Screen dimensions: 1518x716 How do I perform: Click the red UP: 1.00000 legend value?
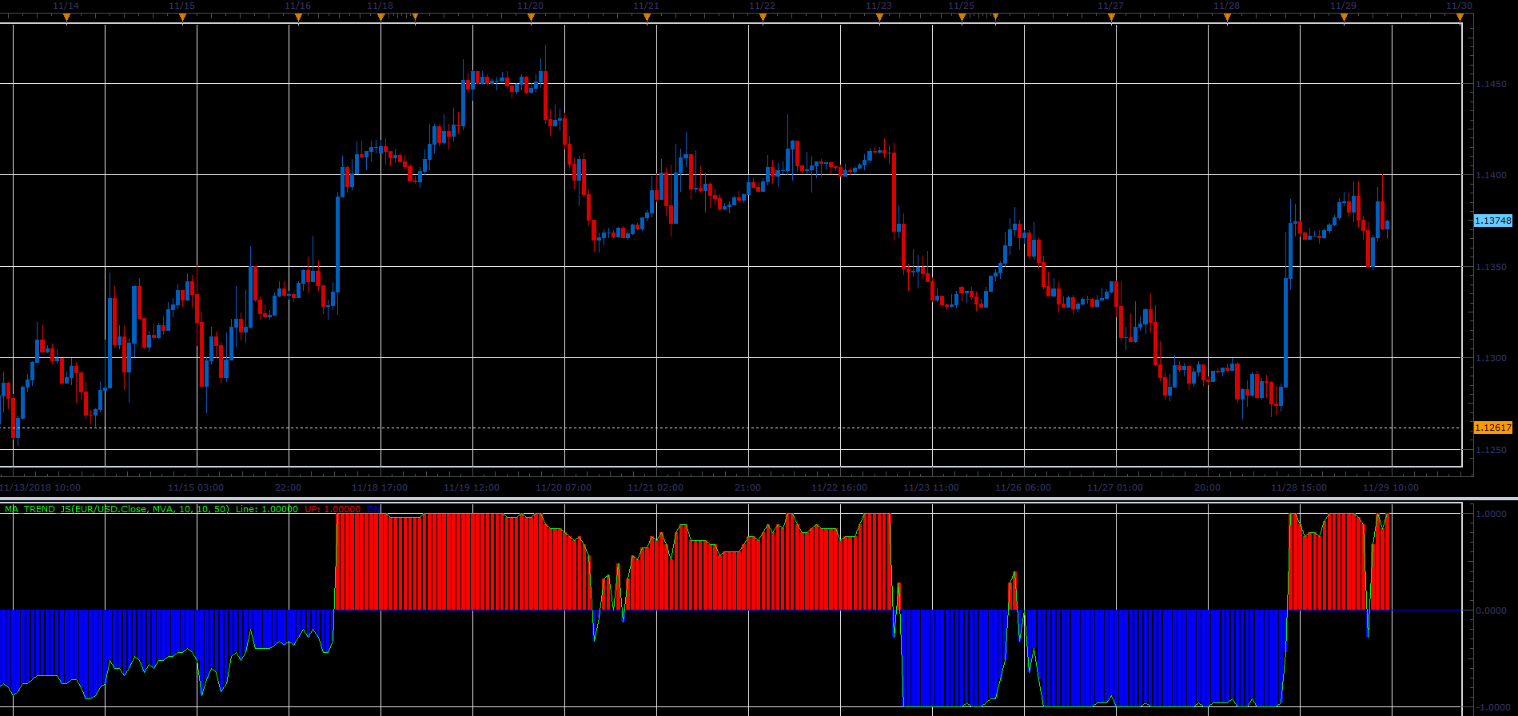[x=333, y=509]
